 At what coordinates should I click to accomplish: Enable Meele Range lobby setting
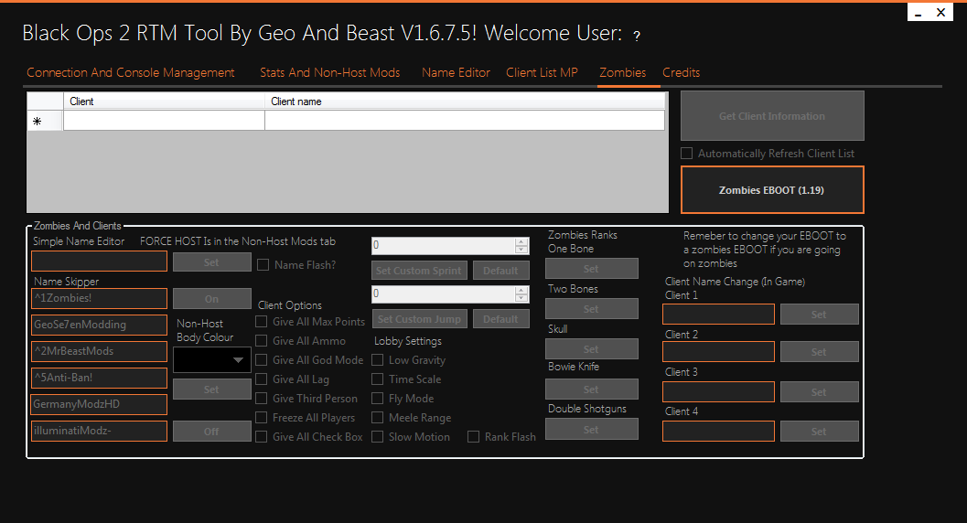pyautogui.click(x=378, y=418)
